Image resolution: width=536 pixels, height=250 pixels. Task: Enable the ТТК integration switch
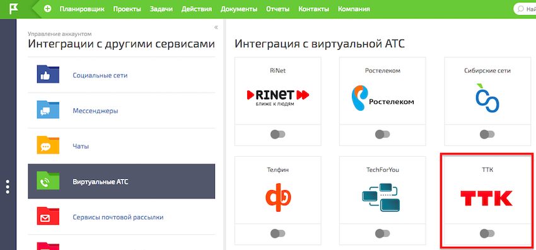(x=487, y=234)
